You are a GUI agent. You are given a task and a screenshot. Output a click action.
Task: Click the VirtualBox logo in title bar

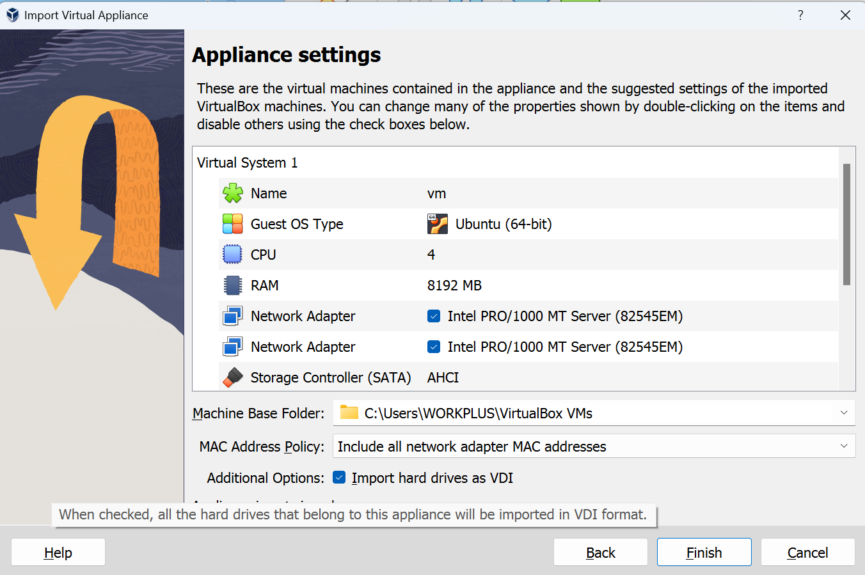click(12, 15)
